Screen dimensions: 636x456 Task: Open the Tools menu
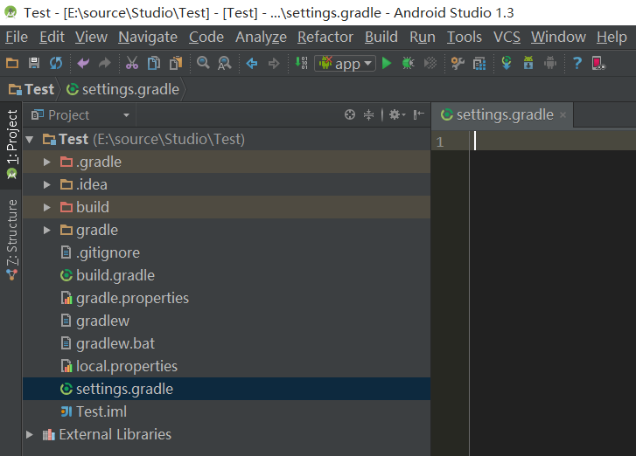pyautogui.click(x=464, y=38)
